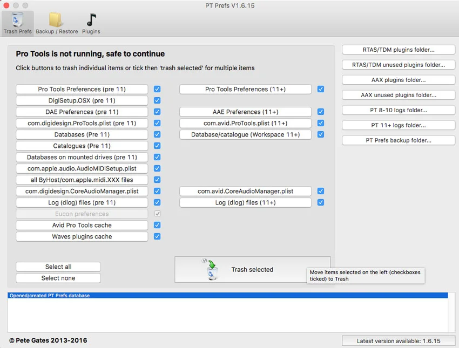Open the Backup / Restore folder icon
This screenshot has width=459, height=348.
tap(57, 20)
